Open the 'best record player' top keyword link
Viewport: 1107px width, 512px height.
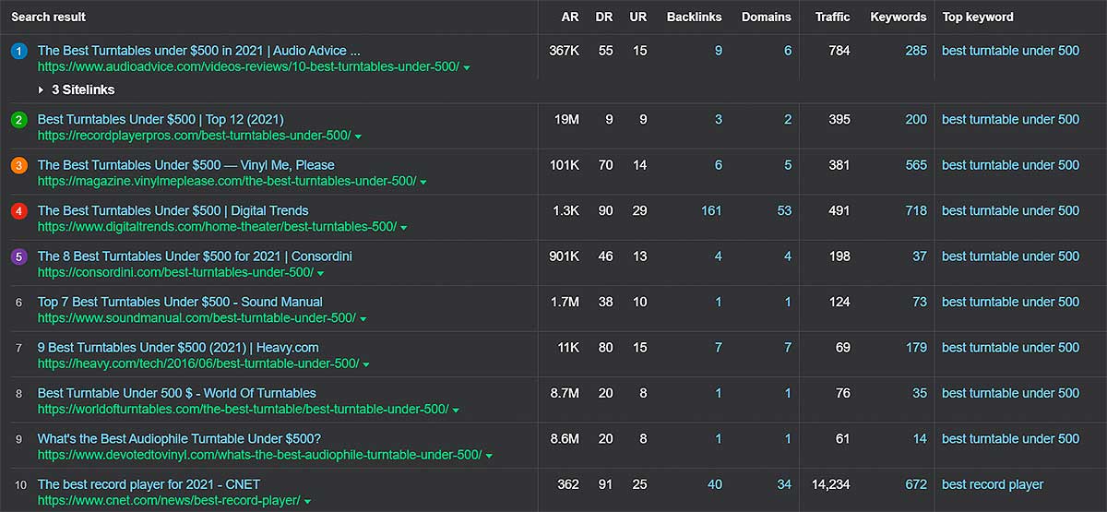pyautogui.click(x=993, y=484)
